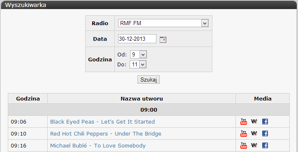Open the Do end hour dropdown

click(x=138, y=64)
